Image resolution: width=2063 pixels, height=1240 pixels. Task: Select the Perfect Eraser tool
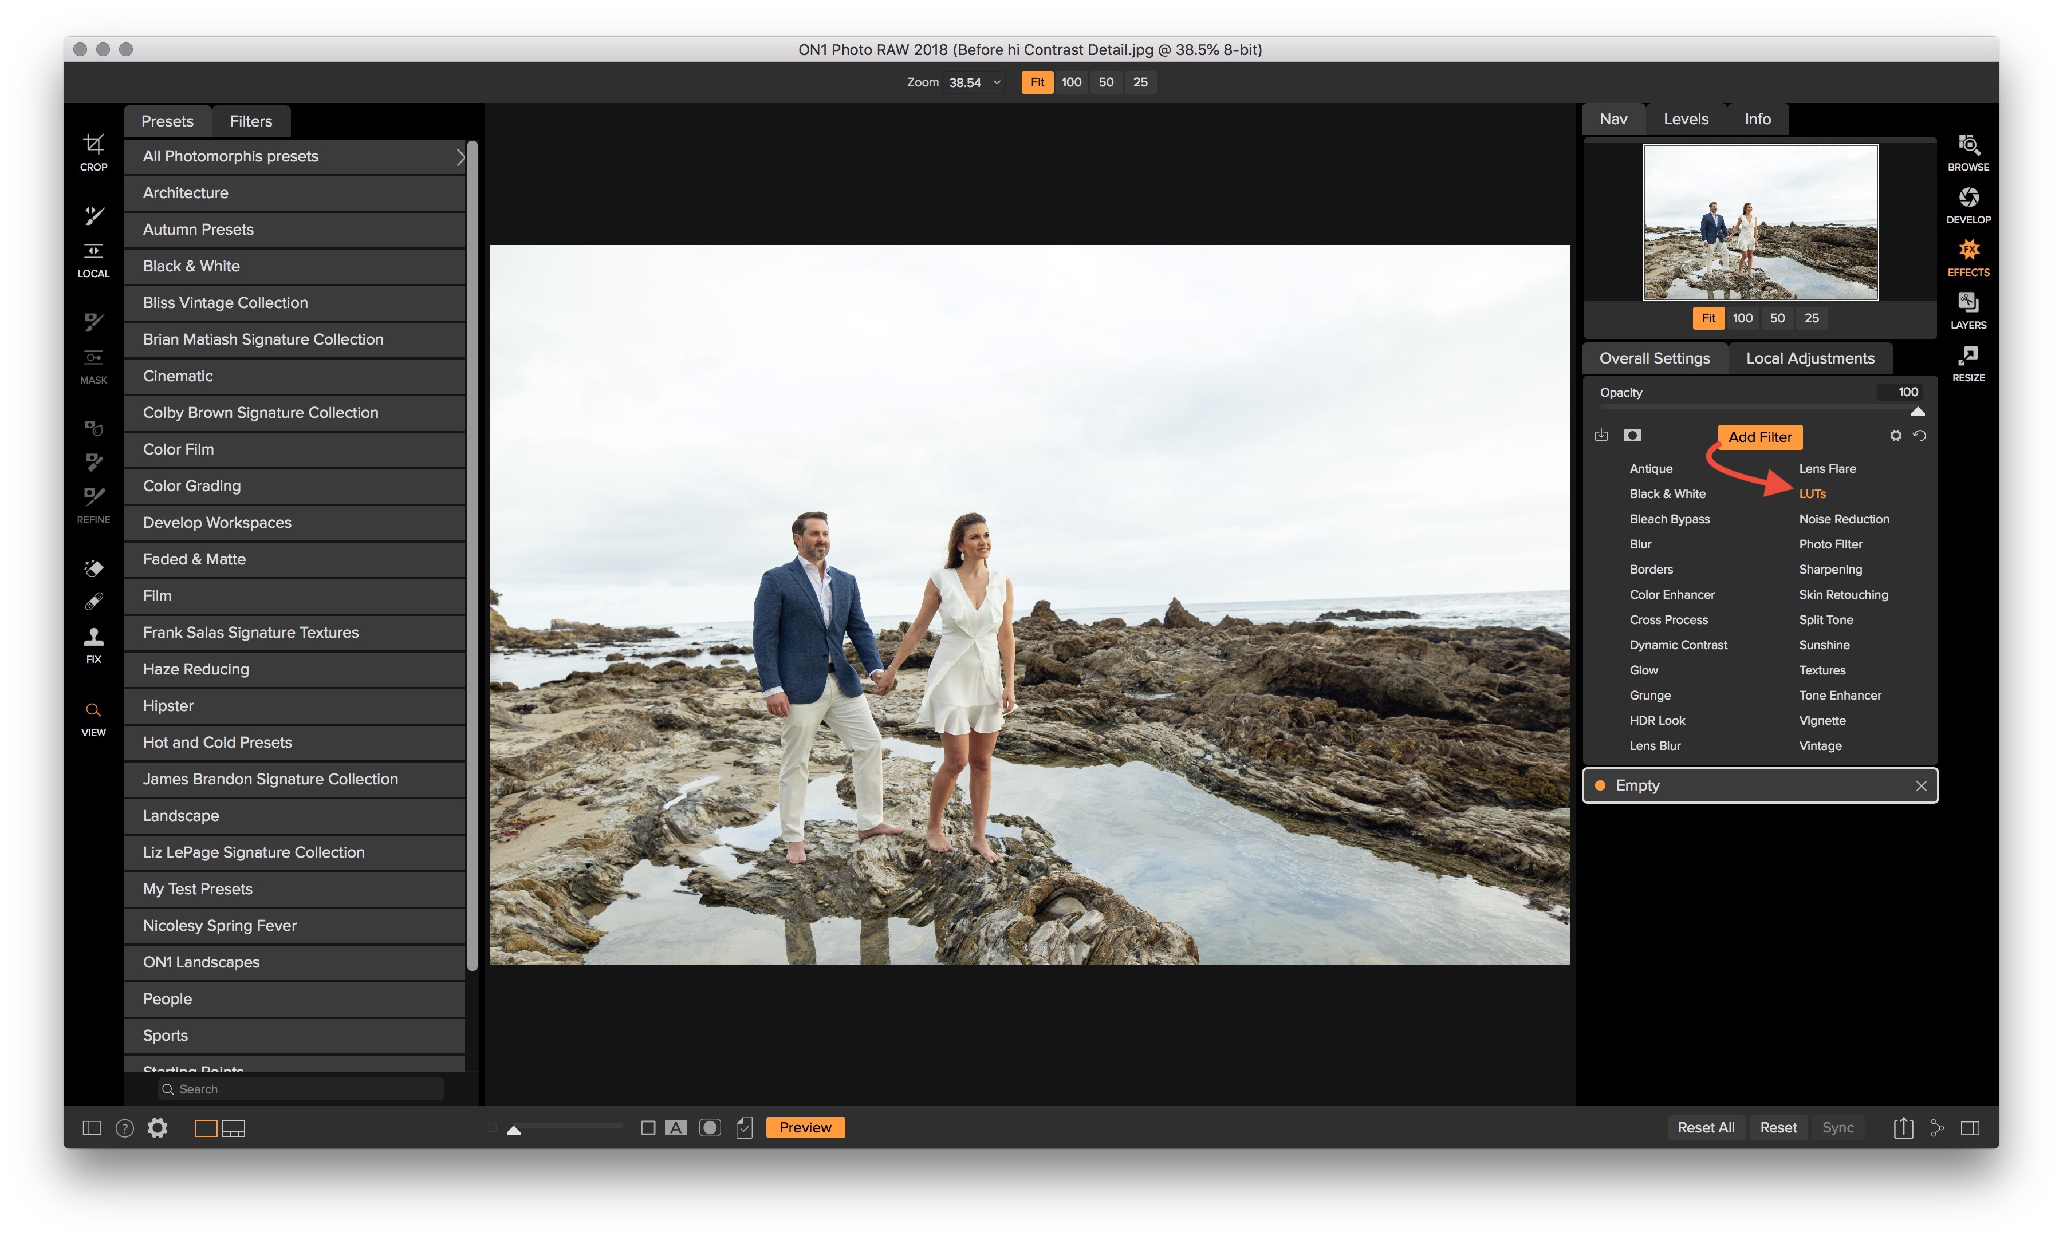pyautogui.click(x=93, y=568)
